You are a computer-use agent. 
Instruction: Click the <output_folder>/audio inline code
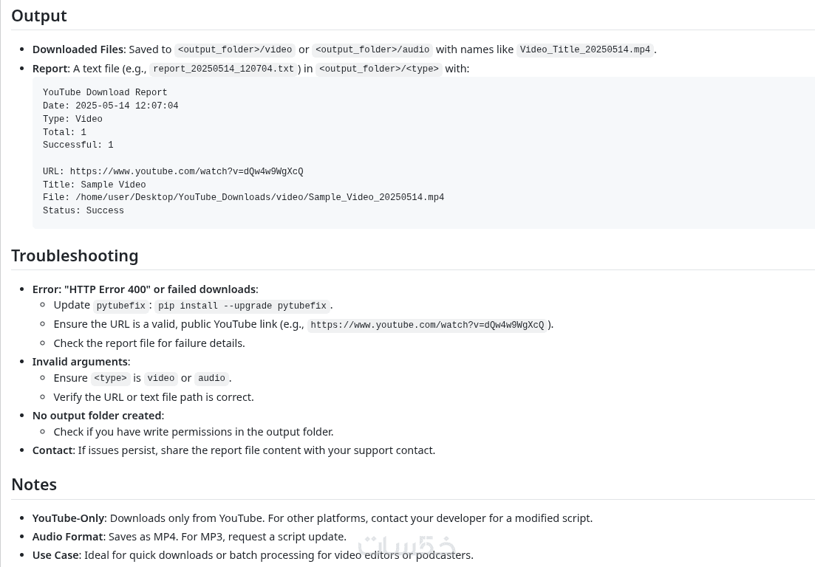coord(372,50)
